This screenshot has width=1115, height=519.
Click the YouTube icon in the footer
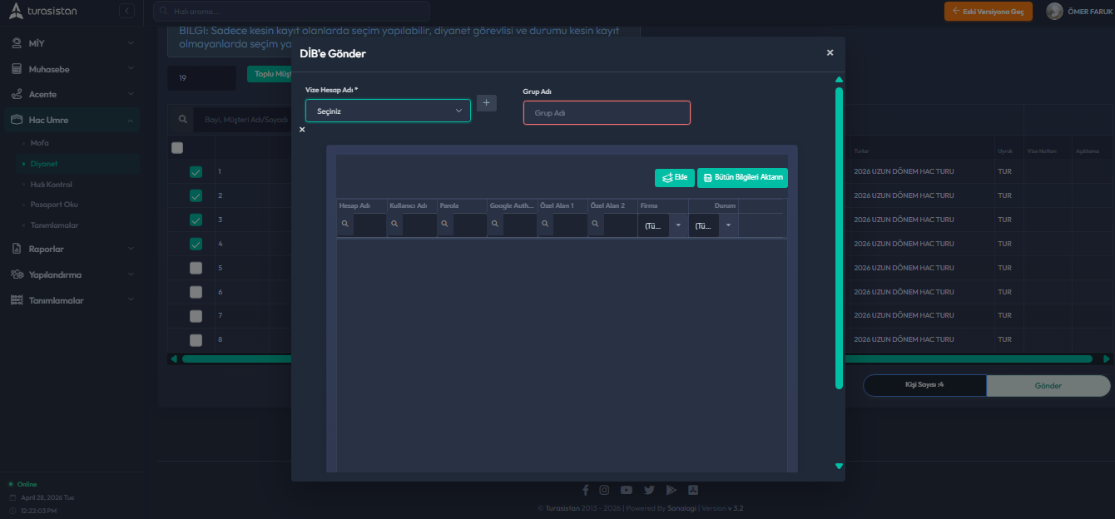(626, 490)
